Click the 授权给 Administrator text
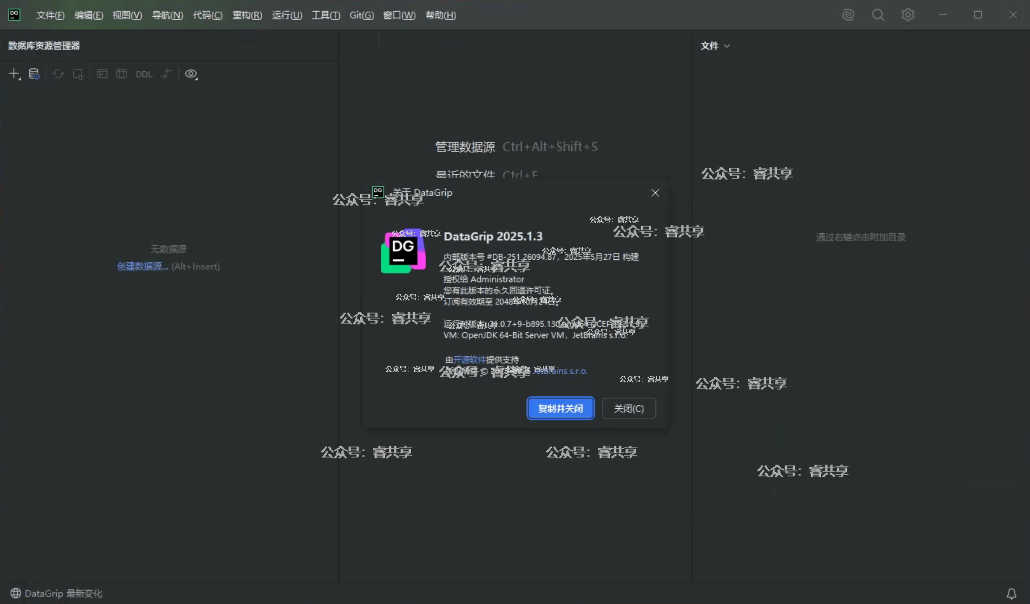Viewport: 1030px width, 604px height. coord(483,279)
